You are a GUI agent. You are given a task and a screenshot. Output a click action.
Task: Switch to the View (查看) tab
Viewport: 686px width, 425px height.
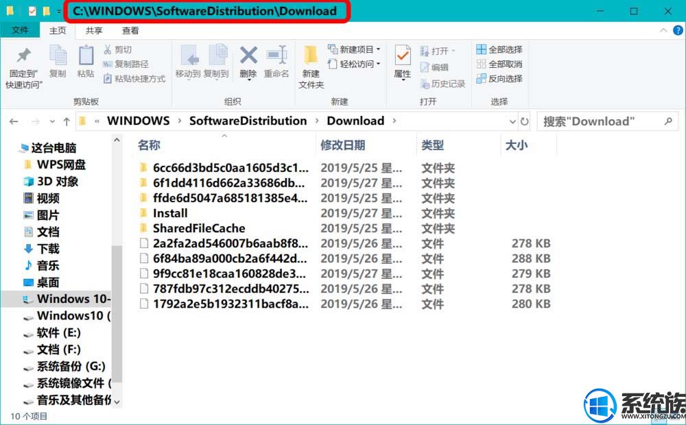[130, 31]
